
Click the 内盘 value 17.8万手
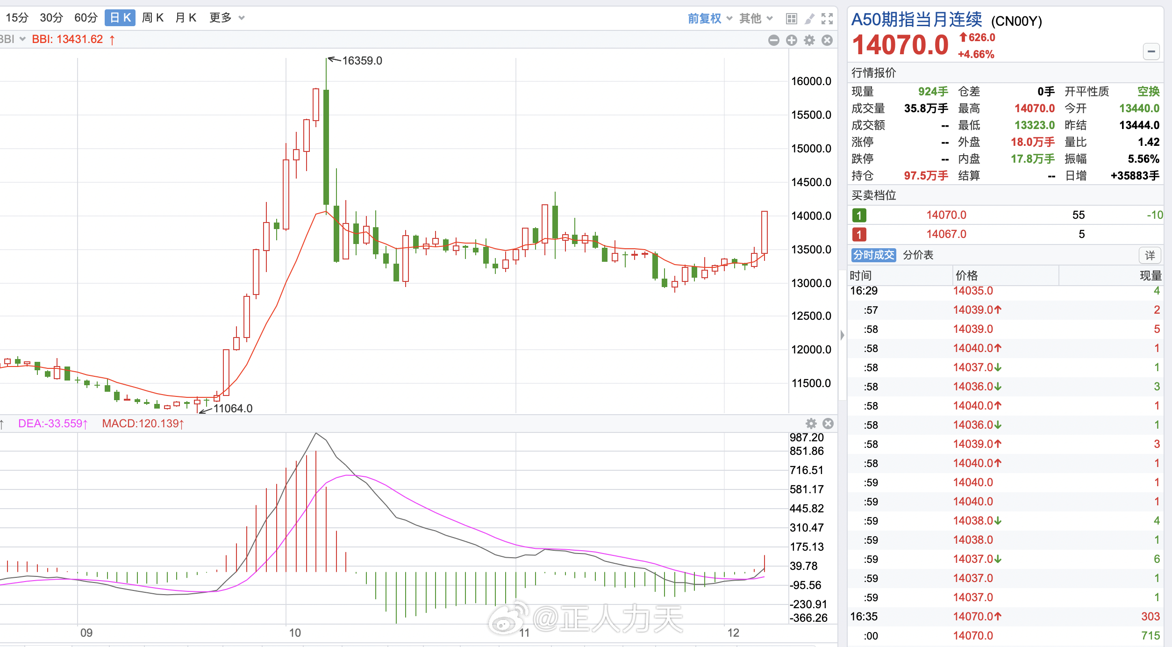(x=1033, y=159)
